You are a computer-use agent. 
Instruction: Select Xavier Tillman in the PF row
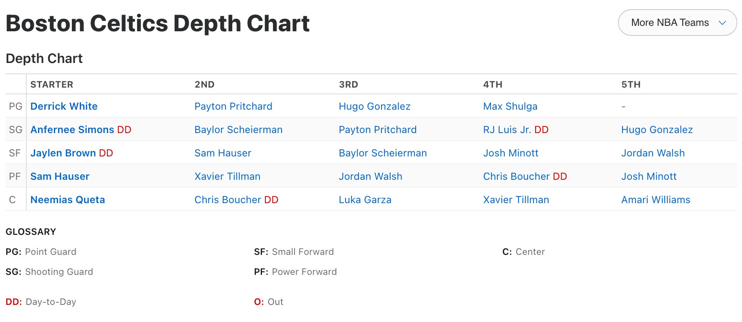(x=227, y=176)
